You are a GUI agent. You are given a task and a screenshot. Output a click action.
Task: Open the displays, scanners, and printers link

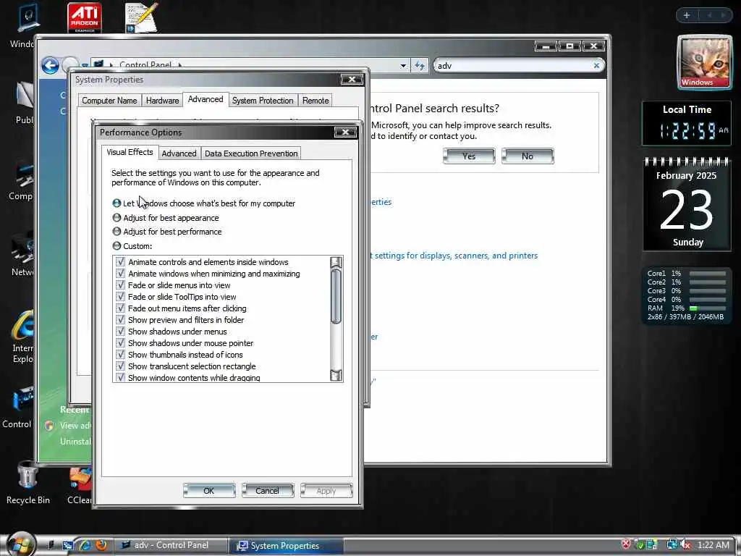[454, 256]
